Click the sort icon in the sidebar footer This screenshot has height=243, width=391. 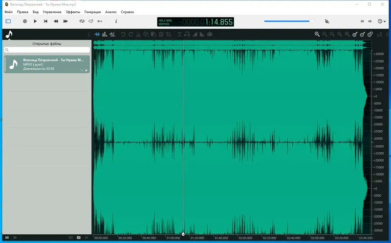(x=87, y=238)
